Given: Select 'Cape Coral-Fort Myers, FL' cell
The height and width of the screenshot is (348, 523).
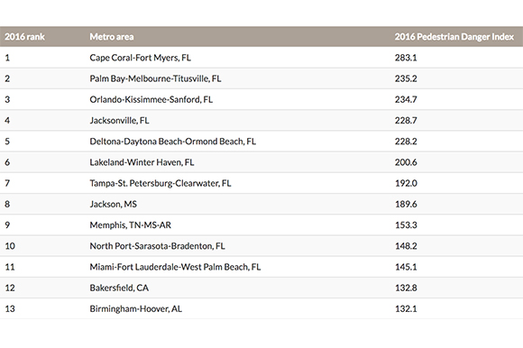Looking at the screenshot, I should pyautogui.click(x=141, y=58).
